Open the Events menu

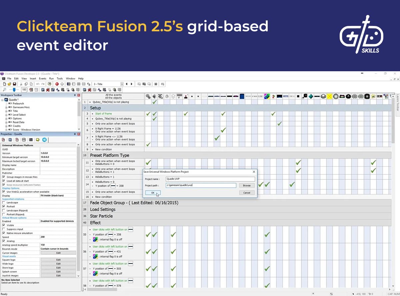(42, 79)
